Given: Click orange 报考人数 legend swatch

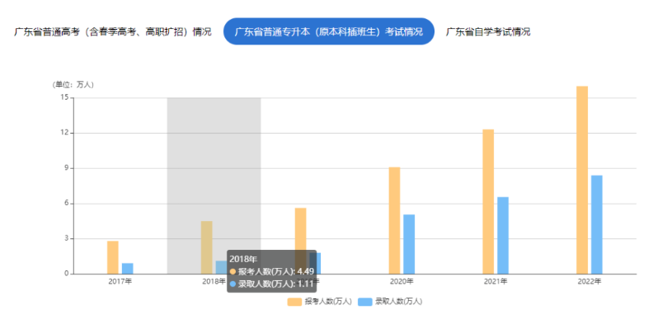Looking at the screenshot, I should (294, 302).
